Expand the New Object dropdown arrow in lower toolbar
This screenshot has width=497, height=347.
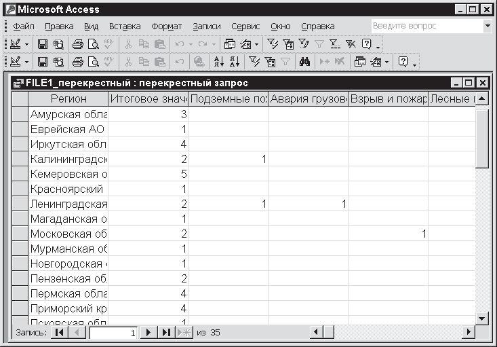tap(387, 62)
